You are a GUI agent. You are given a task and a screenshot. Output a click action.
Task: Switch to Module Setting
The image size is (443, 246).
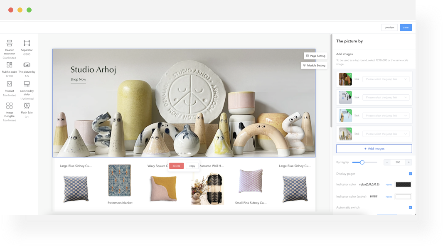[314, 65]
